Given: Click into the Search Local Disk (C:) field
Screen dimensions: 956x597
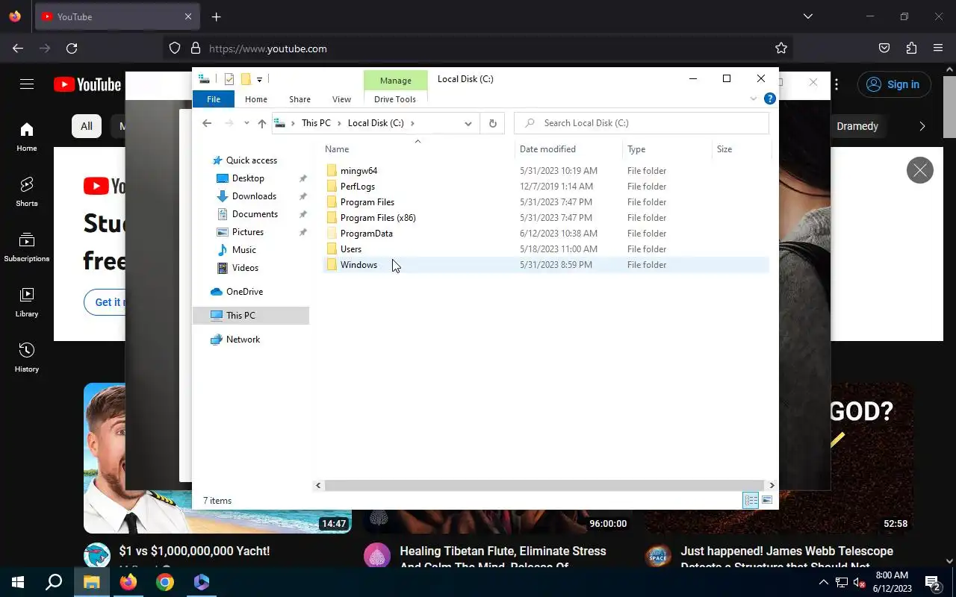Looking at the screenshot, I should [642, 123].
